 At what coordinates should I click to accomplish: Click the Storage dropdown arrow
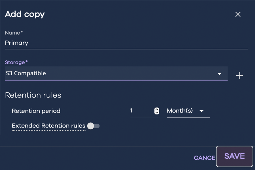[219, 74]
